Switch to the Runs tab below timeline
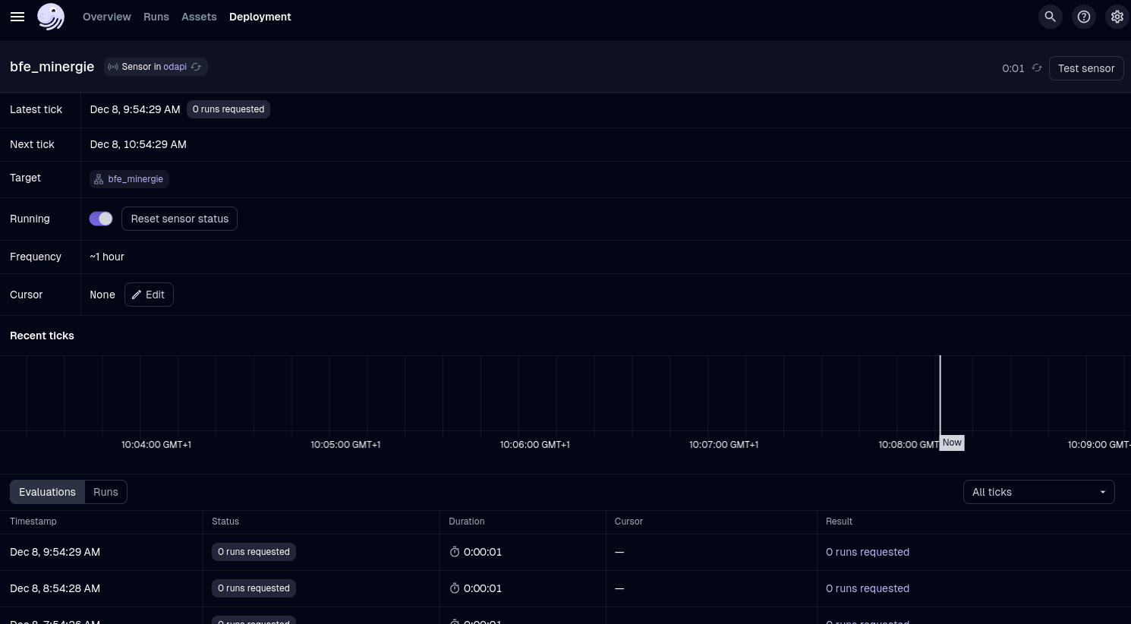 pyautogui.click(x=106, y=492)
